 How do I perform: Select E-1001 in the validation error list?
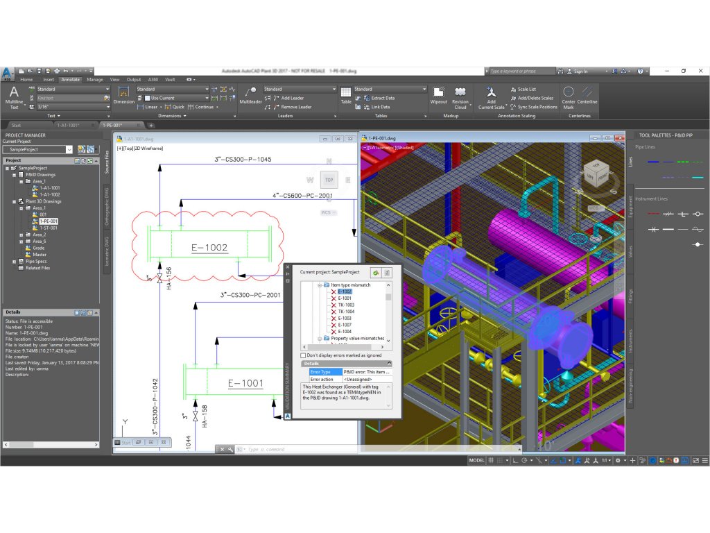pos(345,298)
